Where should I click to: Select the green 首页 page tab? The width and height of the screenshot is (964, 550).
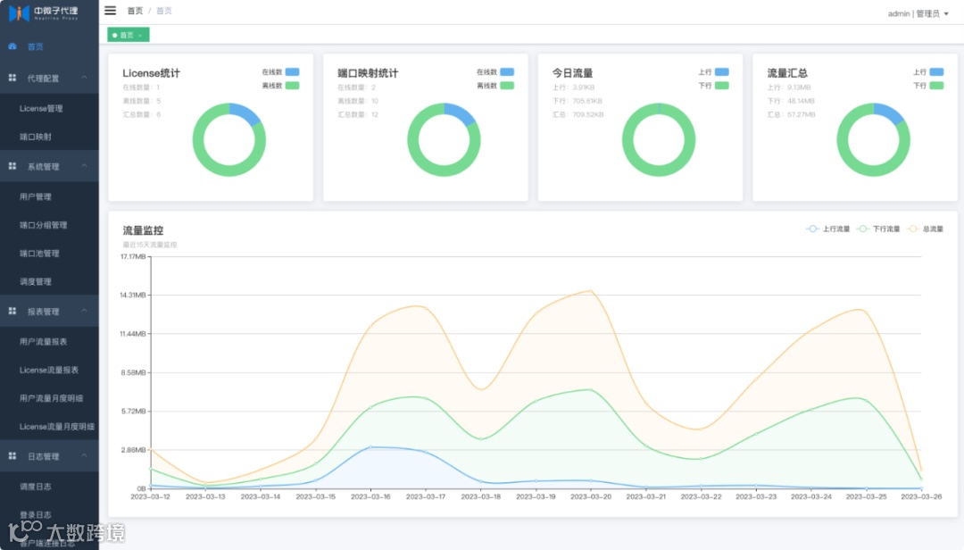coord(128,35)
